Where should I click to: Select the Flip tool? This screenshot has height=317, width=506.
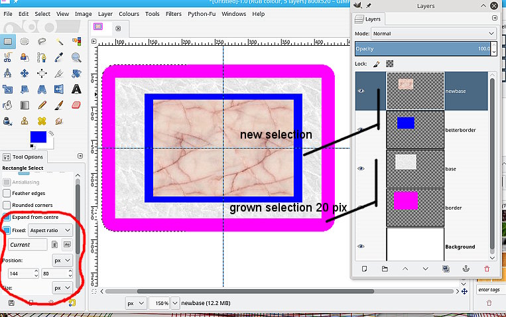[x=59, y=89]
